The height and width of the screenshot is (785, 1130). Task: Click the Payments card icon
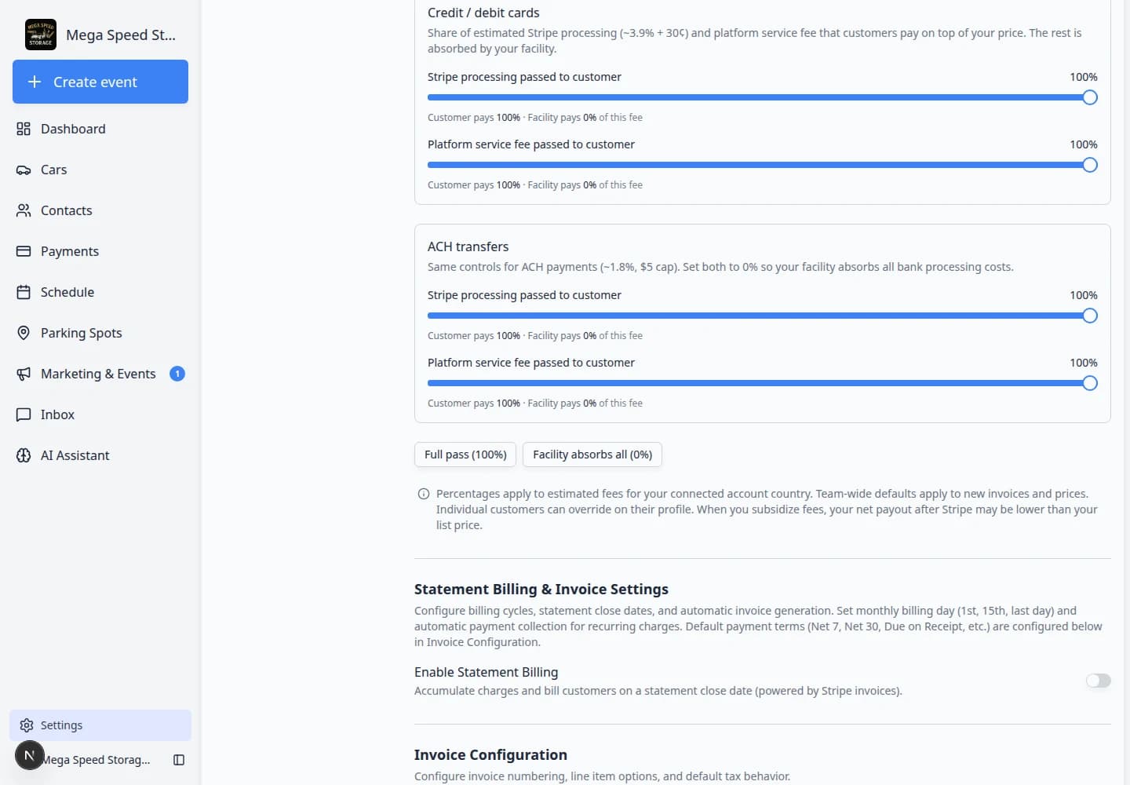24,251
